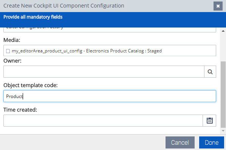Focus the Time created text field
The width and height of the screenshot is (226, 150).
(103, 121)
